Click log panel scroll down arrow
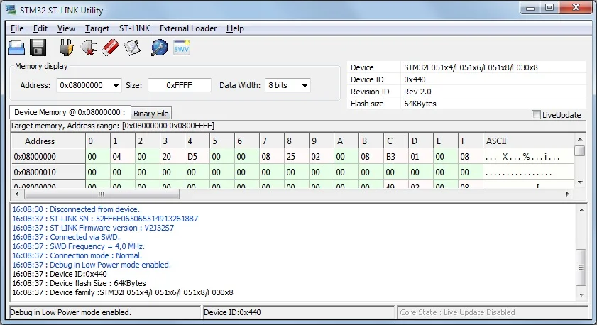 (x=581, y=294)
